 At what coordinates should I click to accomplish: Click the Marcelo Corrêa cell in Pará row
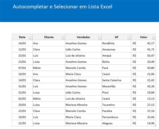pos(84,68)
